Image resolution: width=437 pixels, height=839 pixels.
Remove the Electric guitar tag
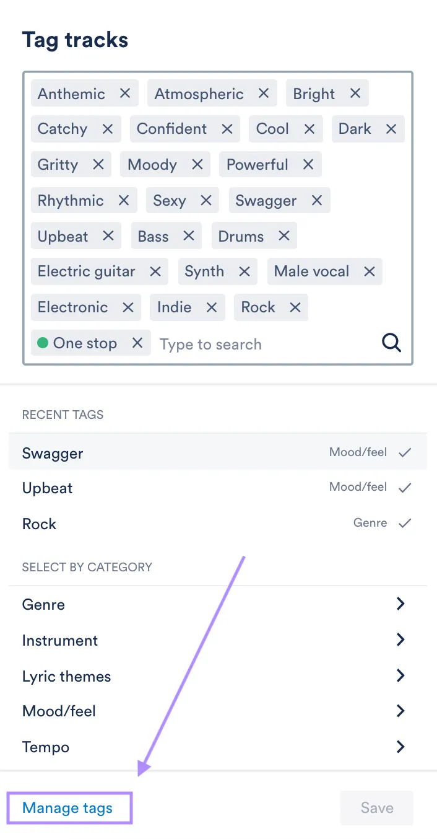155,271
